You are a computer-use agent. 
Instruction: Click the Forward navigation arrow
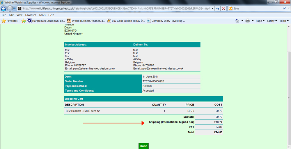(x=10, y=8)
